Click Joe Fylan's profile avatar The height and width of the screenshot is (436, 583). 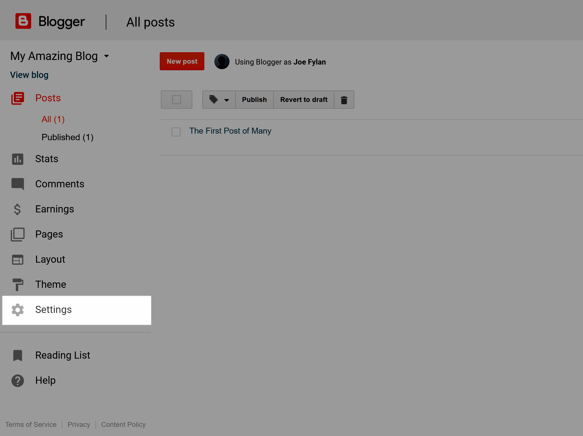(x=222, y=62)
